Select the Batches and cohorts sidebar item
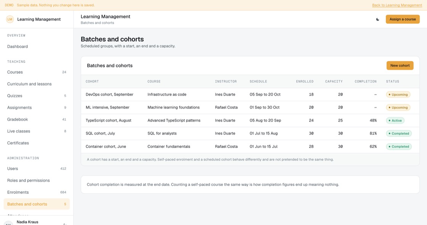The height and width of the screenshot is (225, 427). [x=37, y=204]
